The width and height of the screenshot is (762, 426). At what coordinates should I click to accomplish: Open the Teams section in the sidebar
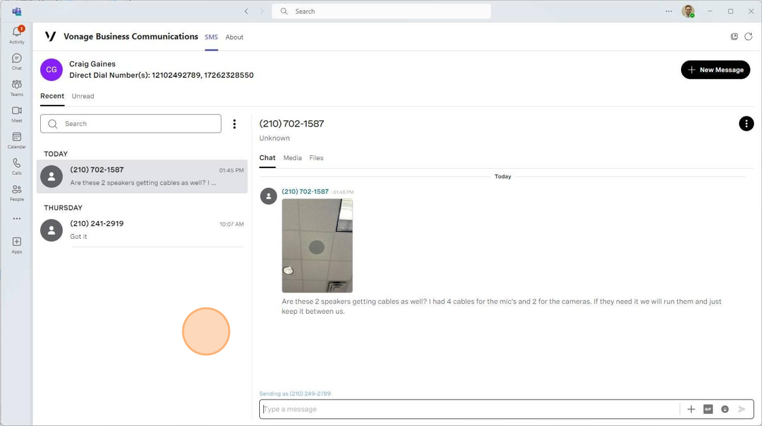(x=16, y=88)
